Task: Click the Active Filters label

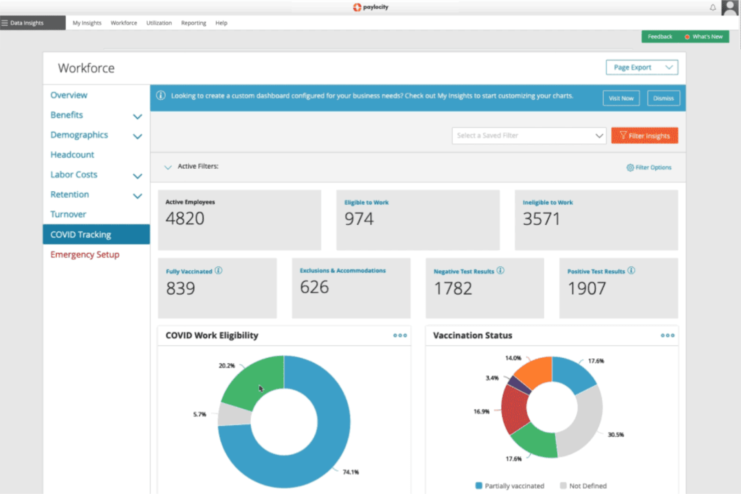Action: pyautogui.click(x=198, y=166)
